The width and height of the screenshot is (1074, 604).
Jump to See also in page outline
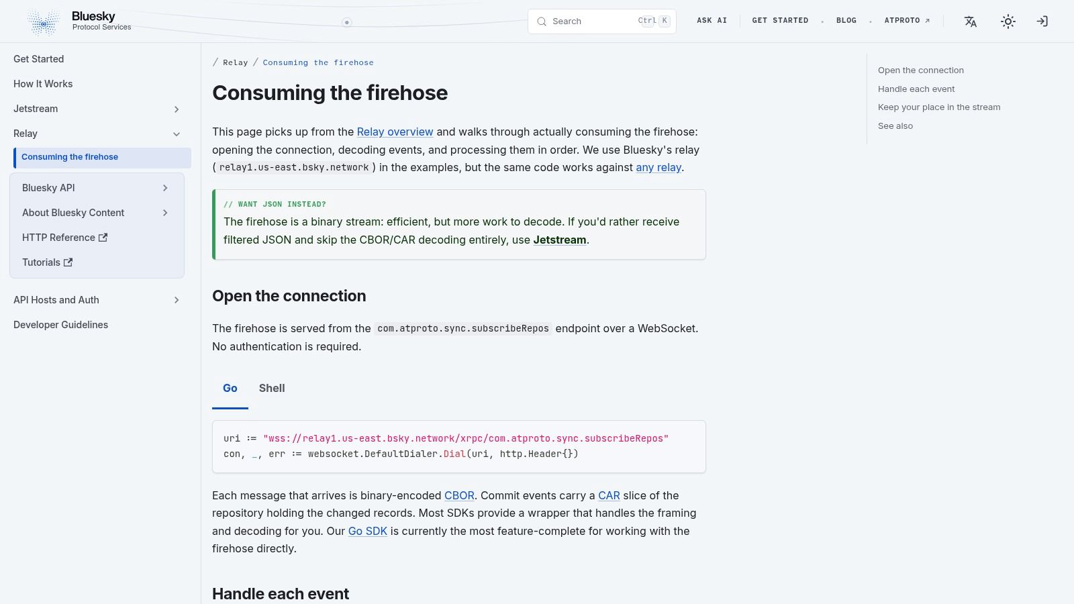895,126
